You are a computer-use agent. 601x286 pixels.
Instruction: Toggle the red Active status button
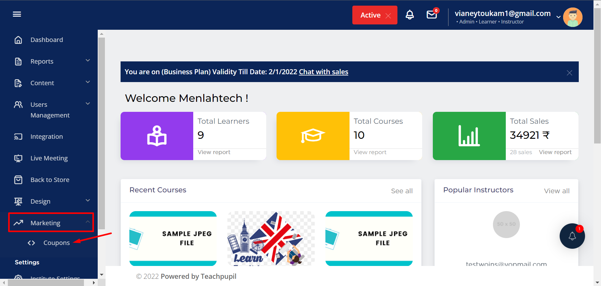pos(375,15)
